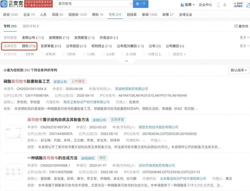
Task: Switch to the 商标 16 tab
Action: [97, 15]
